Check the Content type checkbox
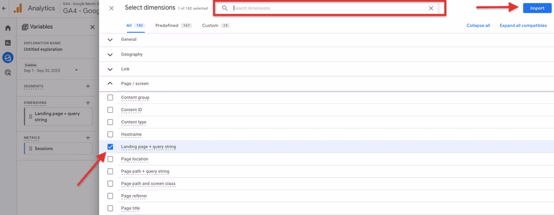The width and height of the screenshot is (554, 215). pos(110,122)
